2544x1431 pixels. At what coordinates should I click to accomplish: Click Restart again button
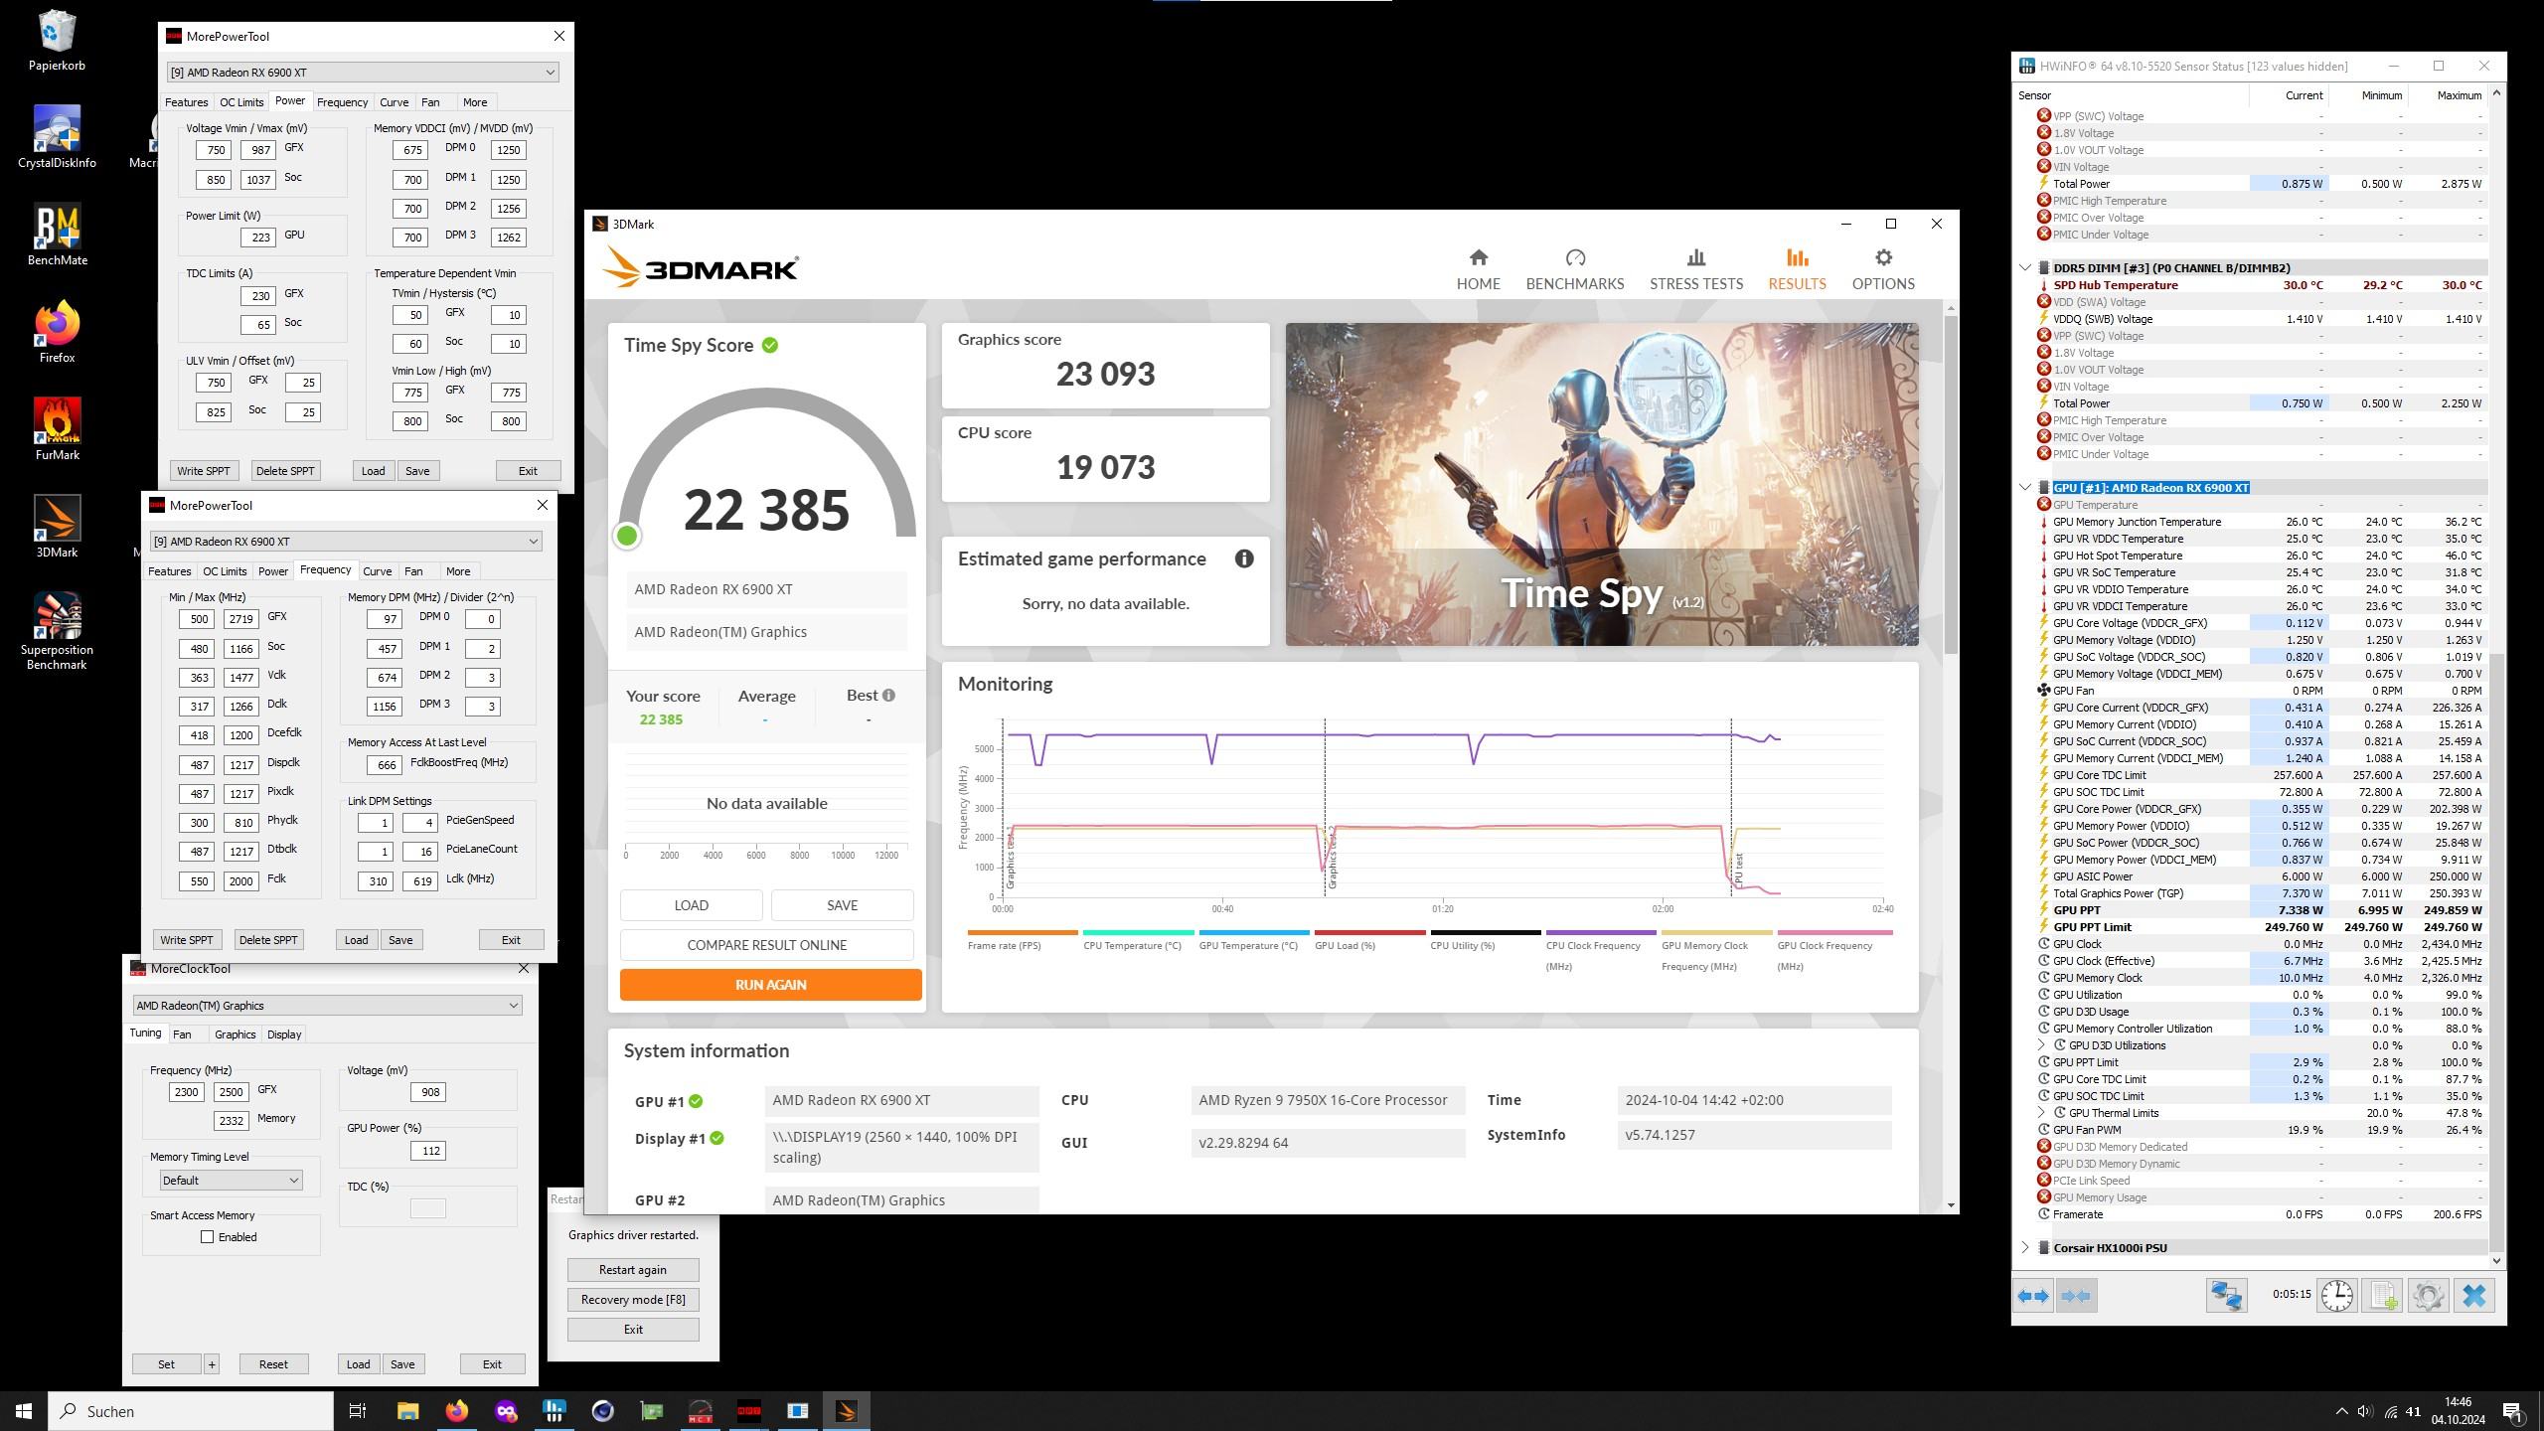click(632, 1270)
